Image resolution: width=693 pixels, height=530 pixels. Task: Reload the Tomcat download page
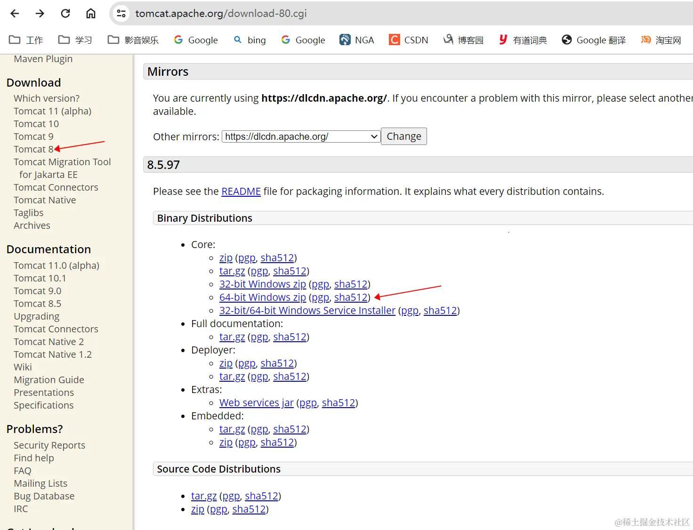point(65,13)
